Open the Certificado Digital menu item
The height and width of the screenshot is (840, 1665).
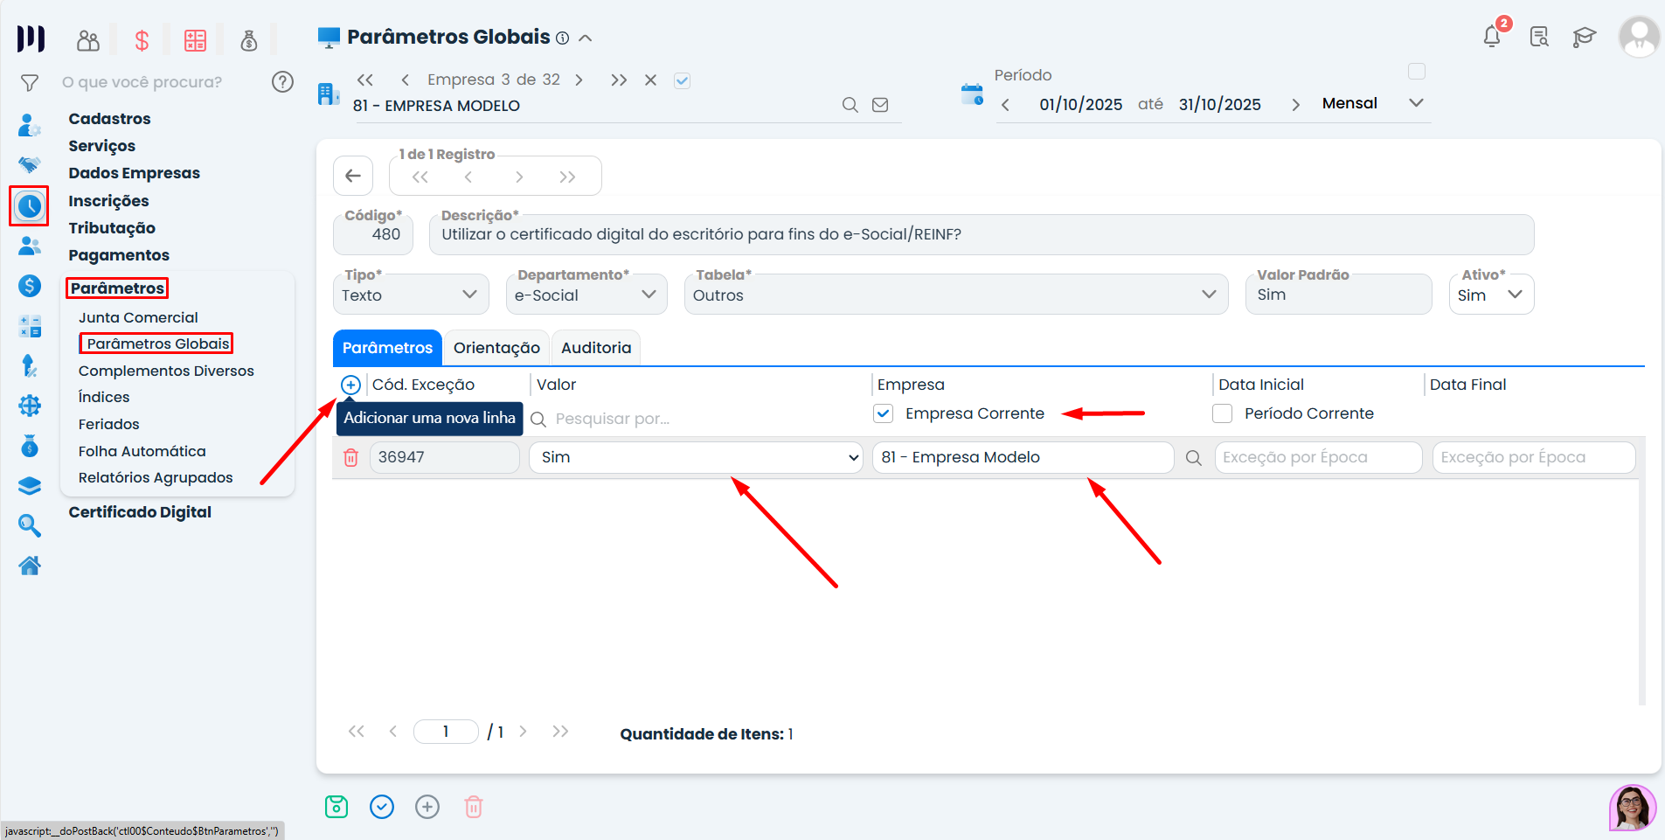pyautogui.click(x=140, y=512)
